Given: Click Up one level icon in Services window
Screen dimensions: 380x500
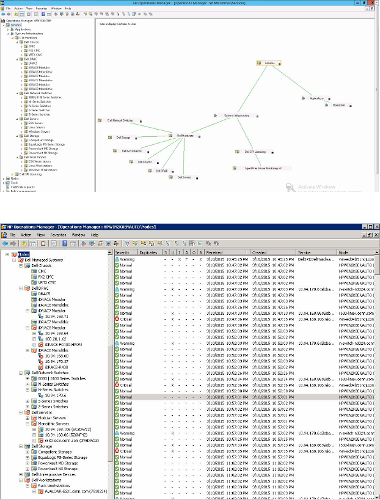Looking at the screenshot, I should click(16, 14).
